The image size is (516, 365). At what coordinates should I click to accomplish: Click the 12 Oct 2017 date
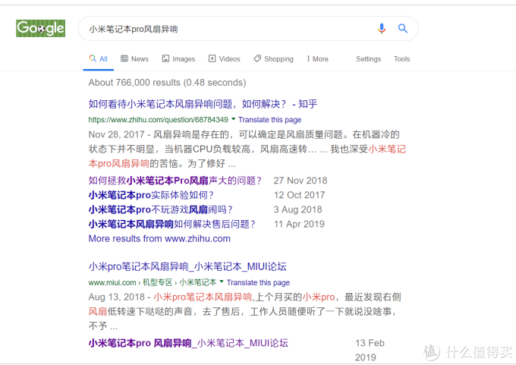[x=300, y=195]
